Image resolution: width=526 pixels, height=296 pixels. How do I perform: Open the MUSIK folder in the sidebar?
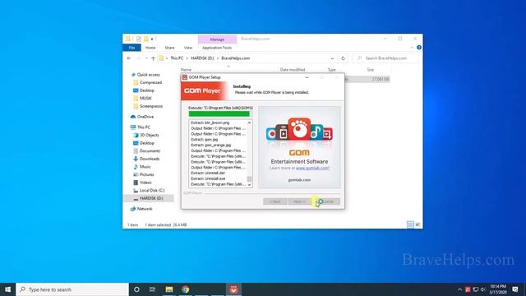click(145, 98)
